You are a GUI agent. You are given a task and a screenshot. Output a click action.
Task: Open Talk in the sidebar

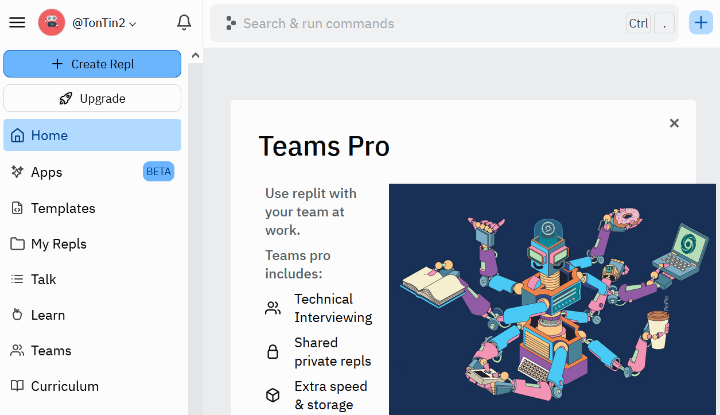point(92,279)
